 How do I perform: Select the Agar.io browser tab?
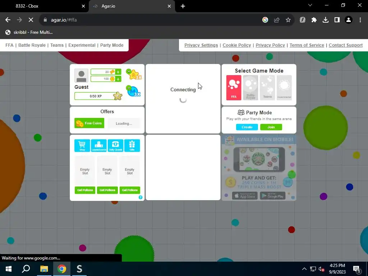click(132, 6)
